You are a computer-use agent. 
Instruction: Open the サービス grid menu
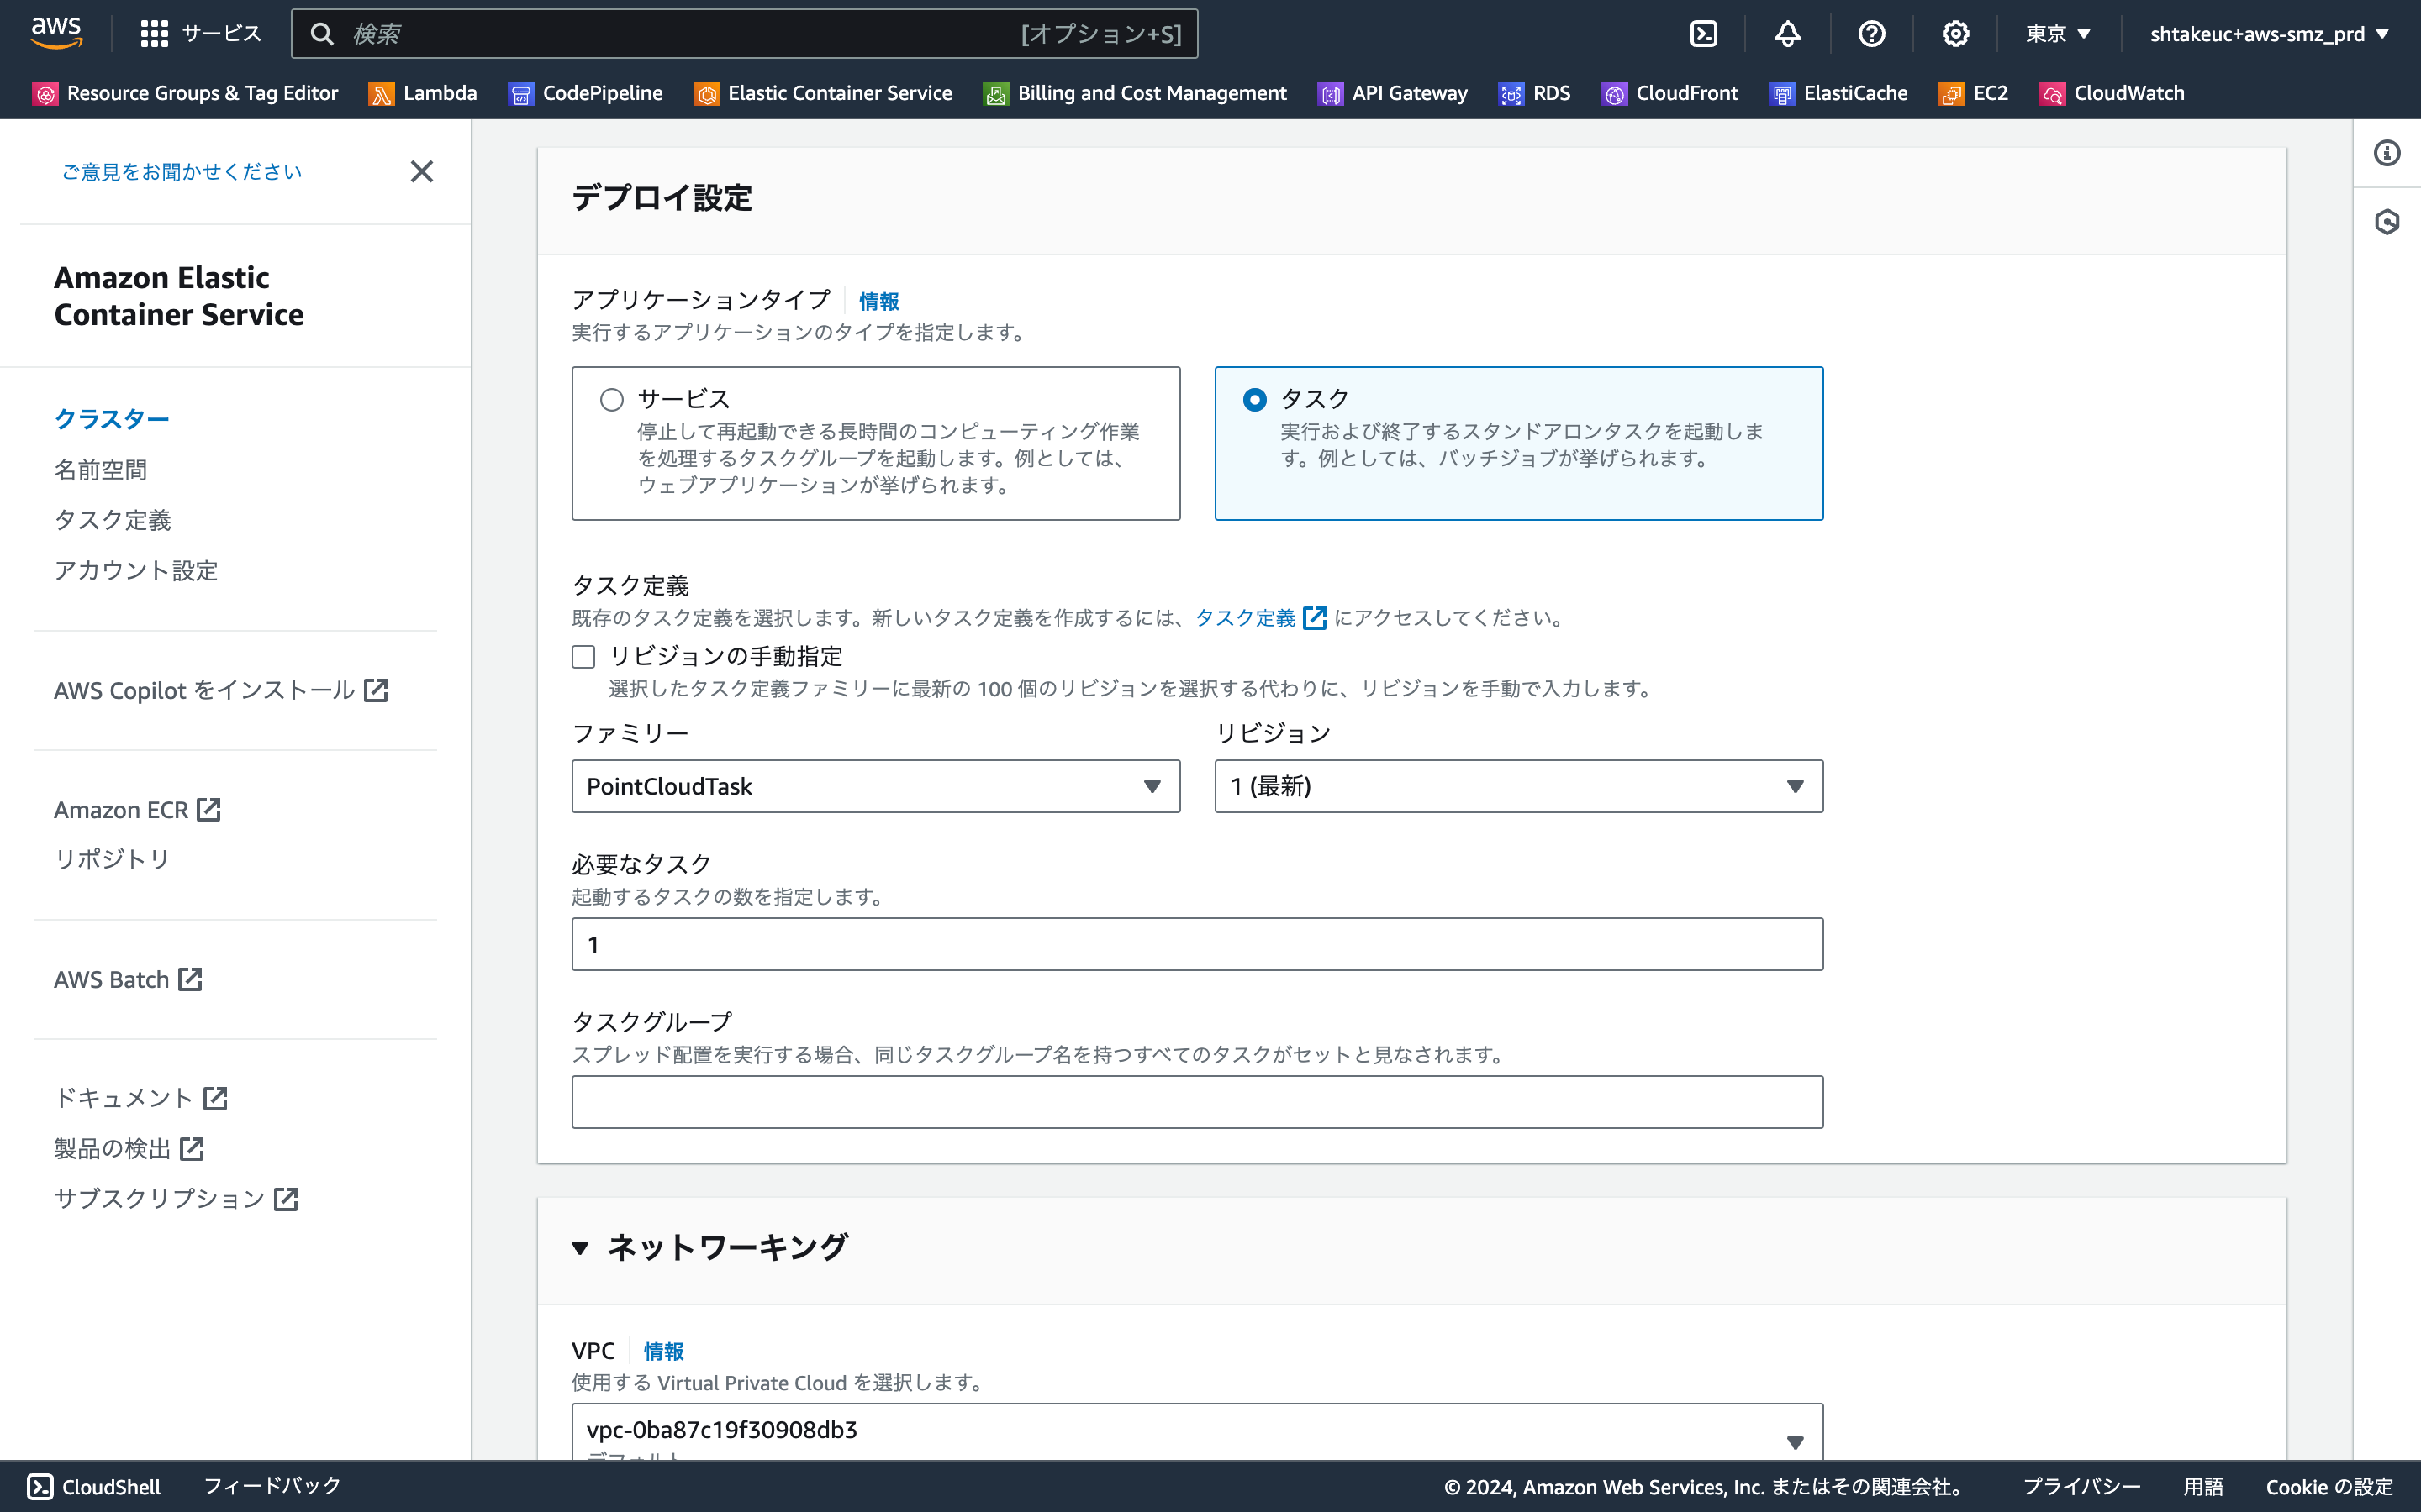[200, 34]
